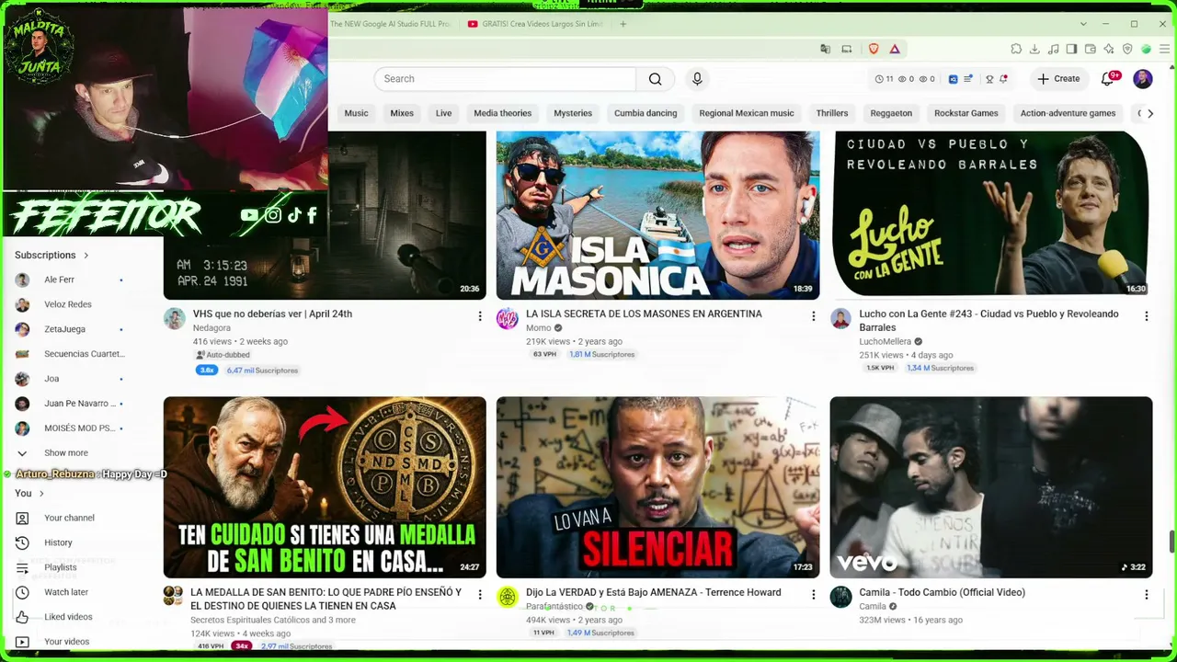Click the Brave Rewards triangle icon
1177x662 pixels.
[894, 49]
